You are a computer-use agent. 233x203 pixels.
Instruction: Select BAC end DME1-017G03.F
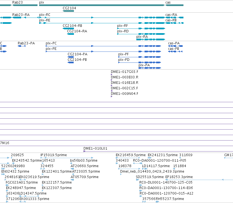pyautogui.click(x=112, y=75)
